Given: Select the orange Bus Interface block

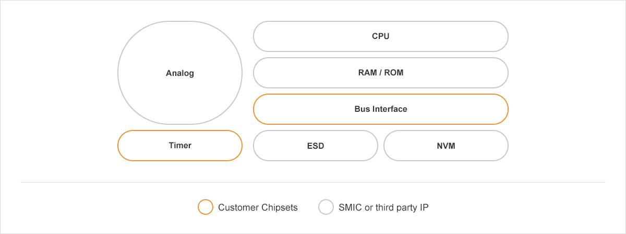Looking at the screenshot, I should (380, 109).
